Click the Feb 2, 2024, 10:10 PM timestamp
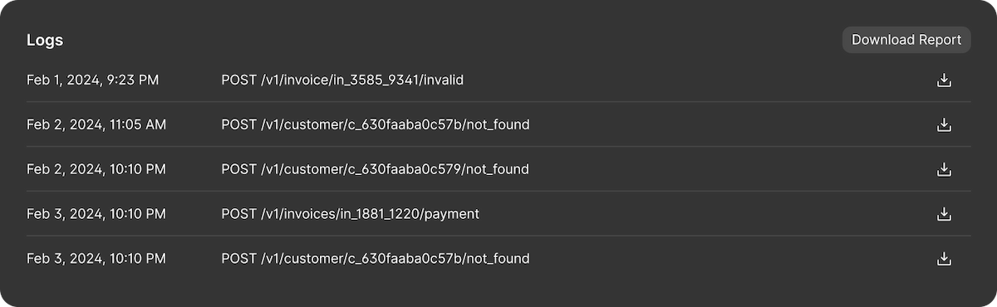This screenshot has width=997, height=307. (96, 170)
